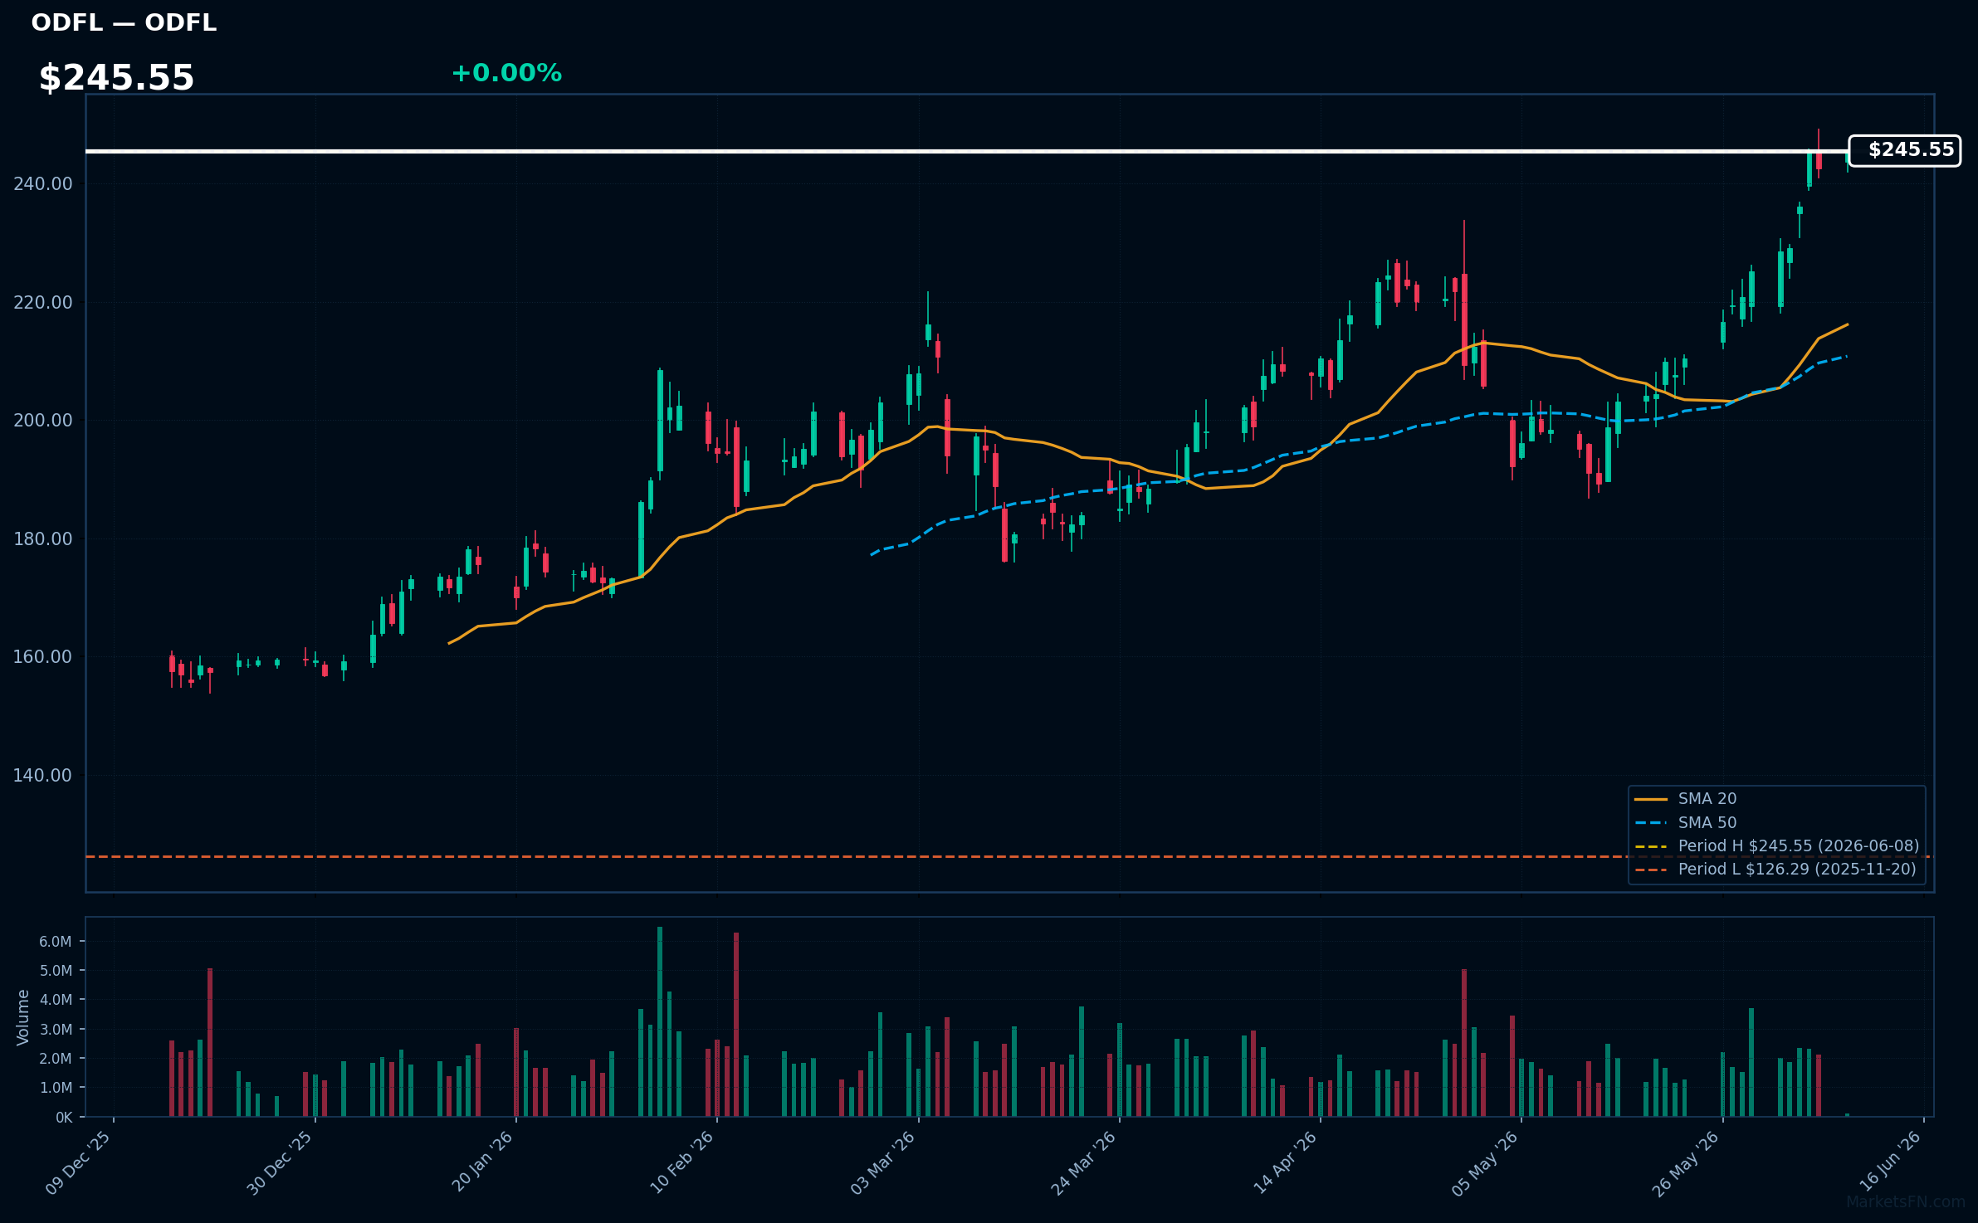Screen dimensions: 1978x1223
Task: Click the 16 Jun '26 date label
Action: (1889, 1163)
